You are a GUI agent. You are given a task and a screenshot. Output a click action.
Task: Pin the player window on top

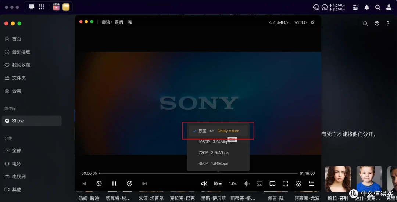[x=312, y=22]
